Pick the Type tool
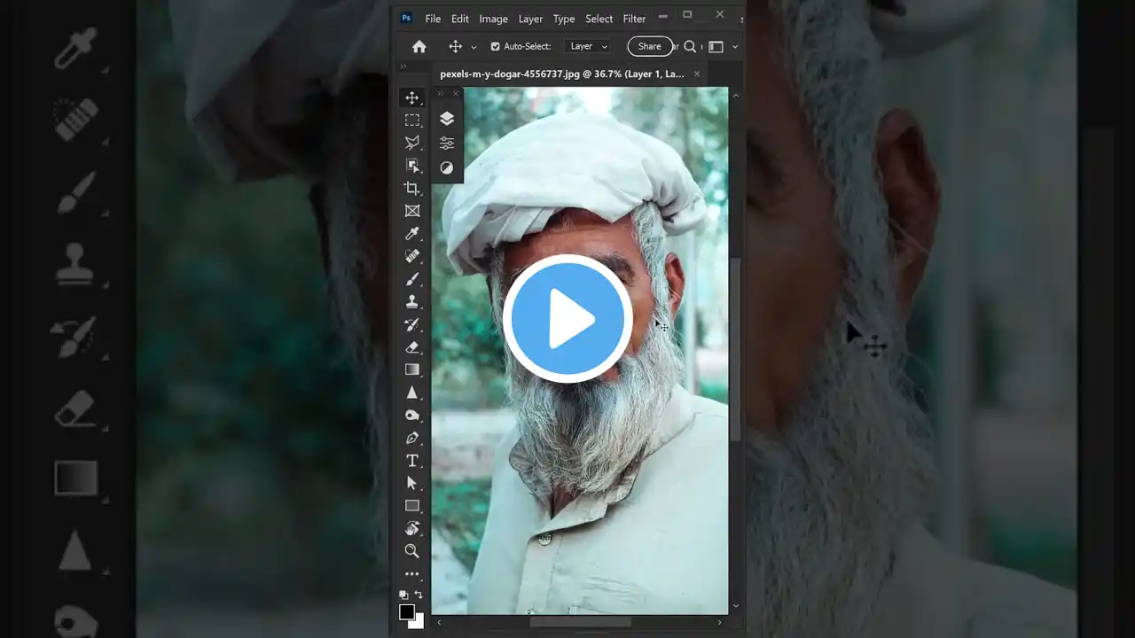This screenshot has width=1135, height=638. (411, 460)
